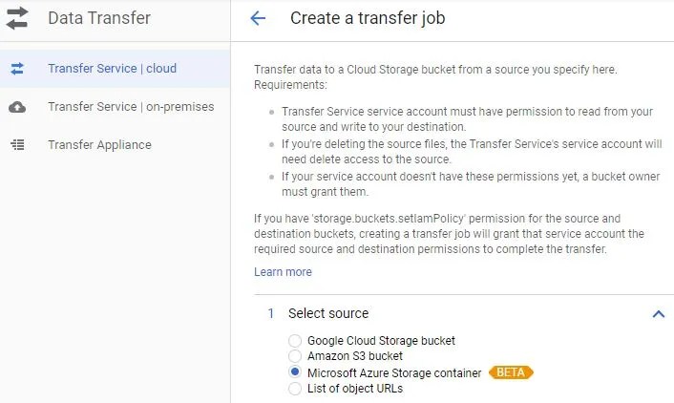The image size is (674, 403).
Task: Click the Transfer Appliance list icon
Action: click(17, 145)
